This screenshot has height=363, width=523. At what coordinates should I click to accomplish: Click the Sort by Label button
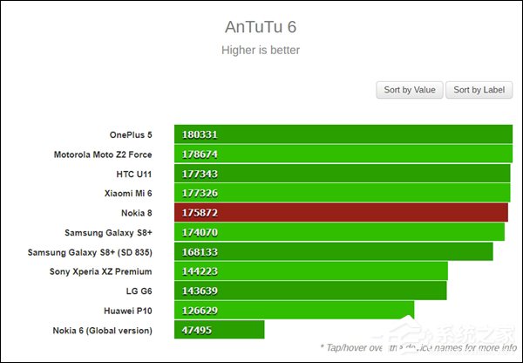[479, 90]
